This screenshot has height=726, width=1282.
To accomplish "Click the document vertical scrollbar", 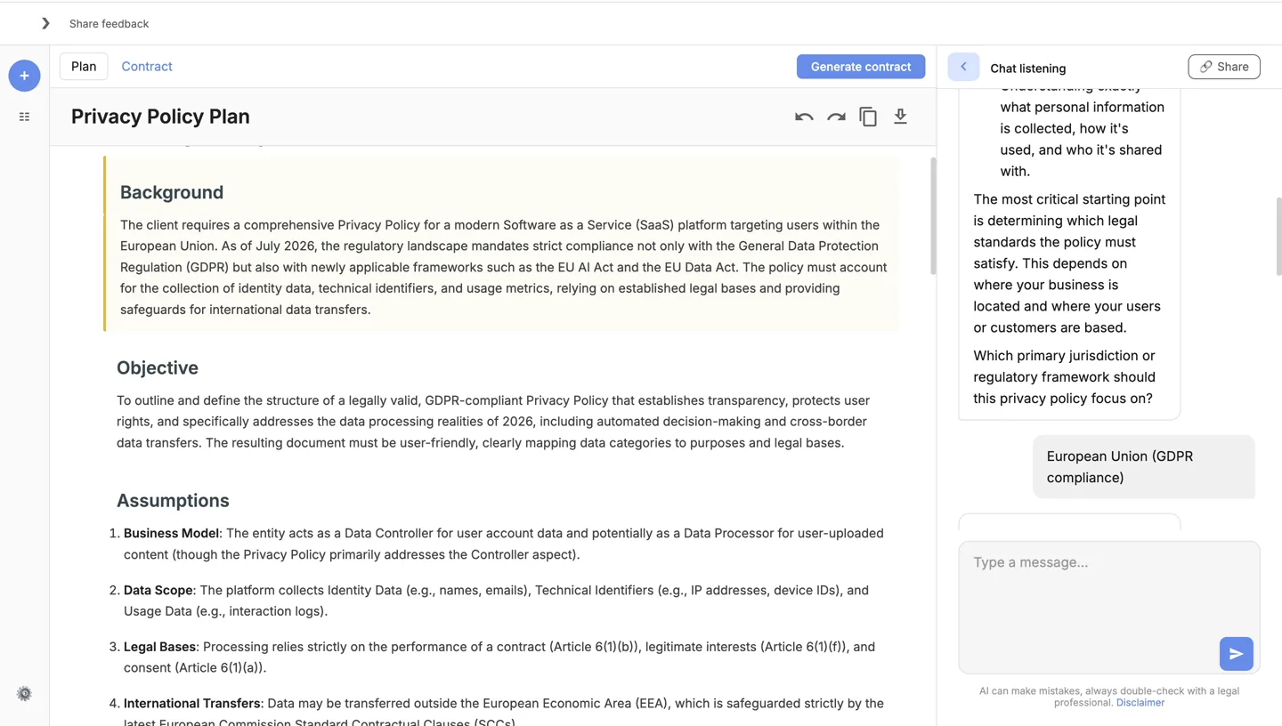I will 933,216.
